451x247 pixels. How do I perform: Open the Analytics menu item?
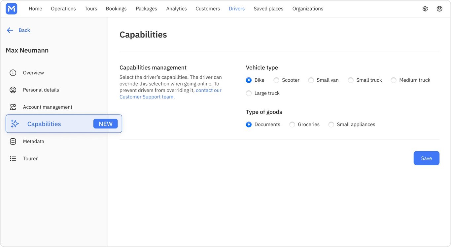click(176, 9)
